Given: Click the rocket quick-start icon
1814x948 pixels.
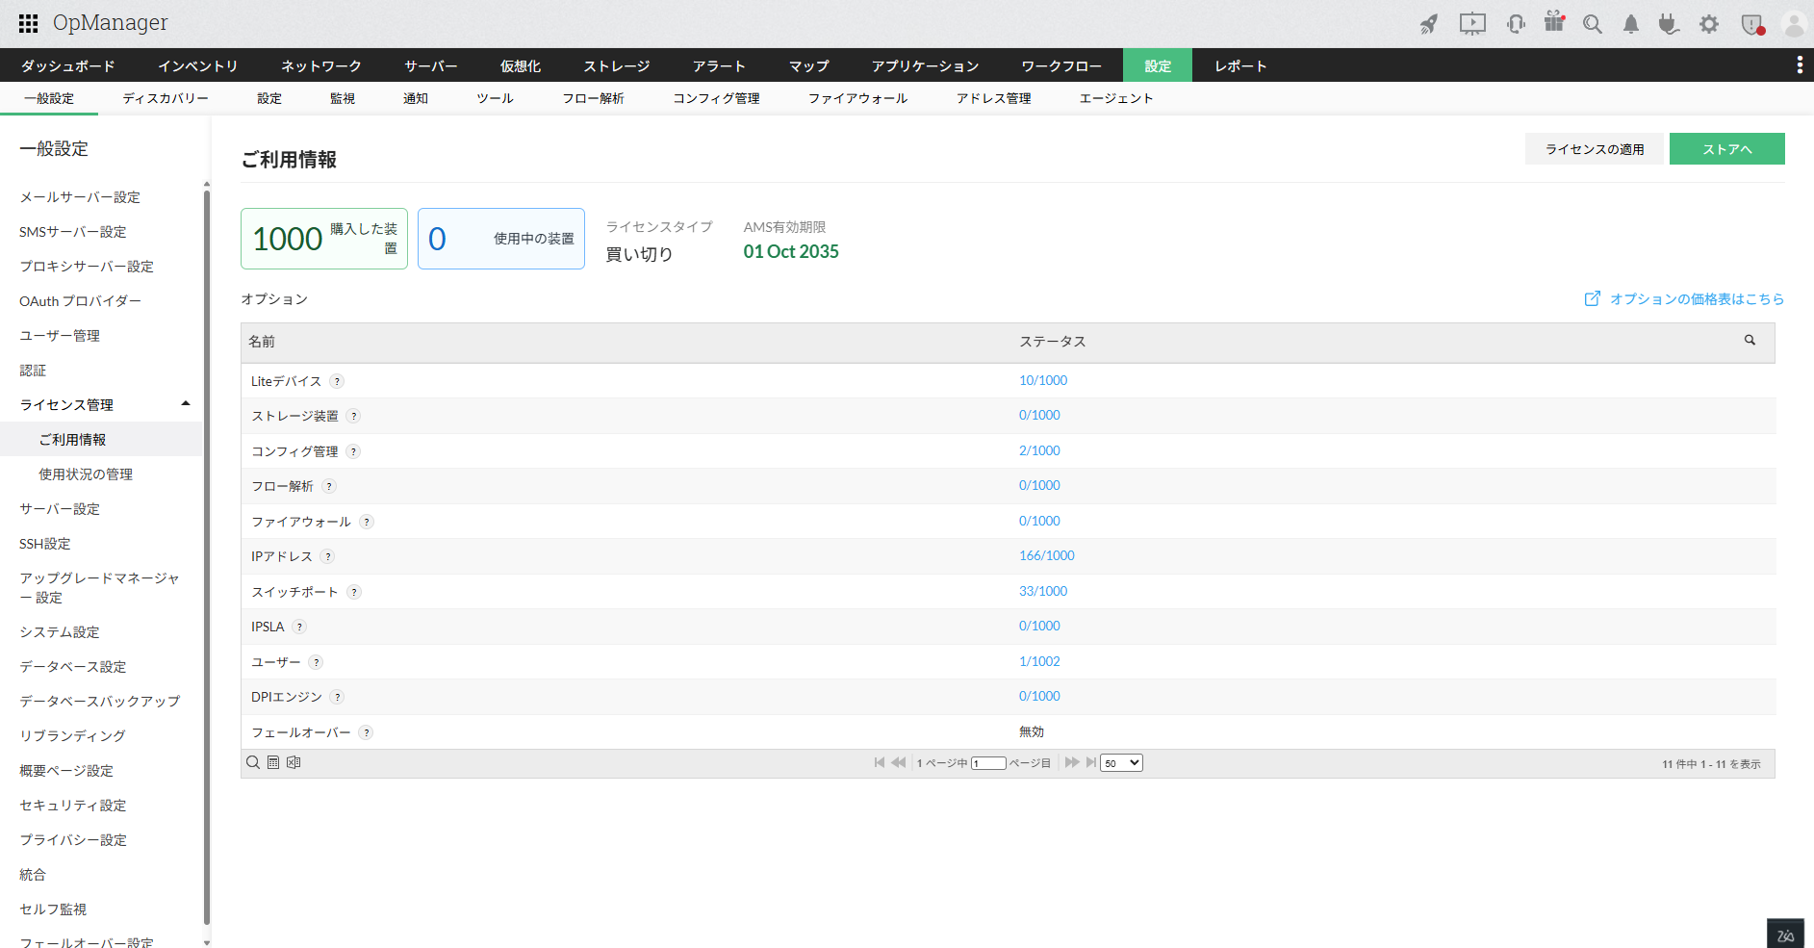Looking at the screenshot, I should point(1429,24).
